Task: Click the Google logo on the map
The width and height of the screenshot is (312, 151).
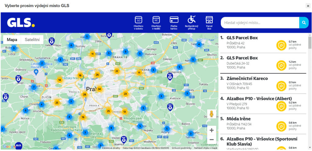Action: [9, 147]
